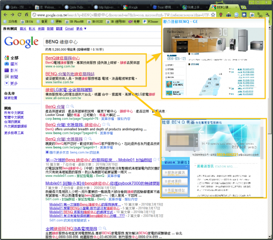
Task: Open 更多搜尋工具 in the sidebar
Action: coord(14,133)
